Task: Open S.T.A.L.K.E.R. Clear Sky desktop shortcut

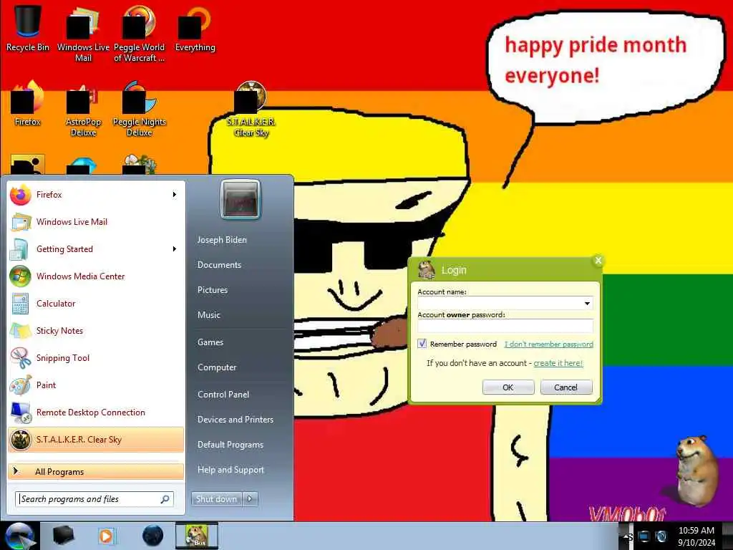Action: point(251,109)
